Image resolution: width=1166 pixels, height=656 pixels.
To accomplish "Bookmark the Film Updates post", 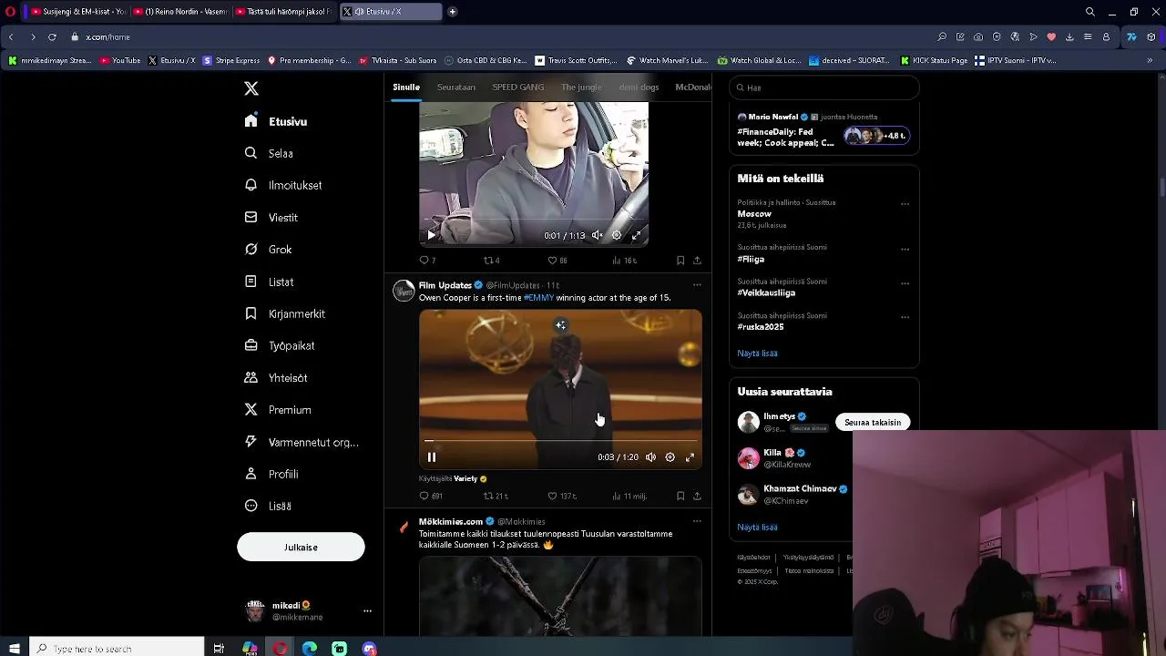I will coord(680,497).
